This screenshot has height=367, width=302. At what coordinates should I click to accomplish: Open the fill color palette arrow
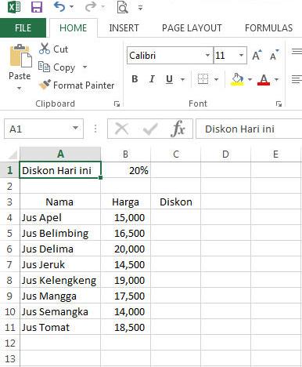point(250,79)
